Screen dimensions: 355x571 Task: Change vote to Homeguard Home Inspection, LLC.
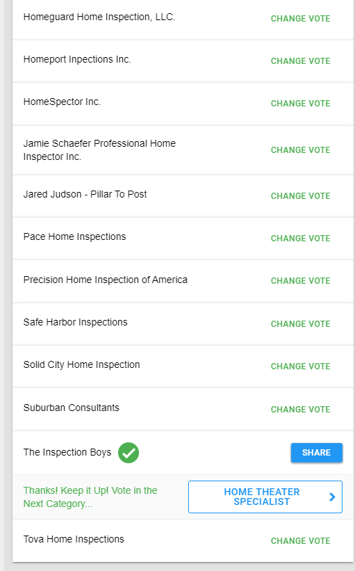(x=300, y=19)
